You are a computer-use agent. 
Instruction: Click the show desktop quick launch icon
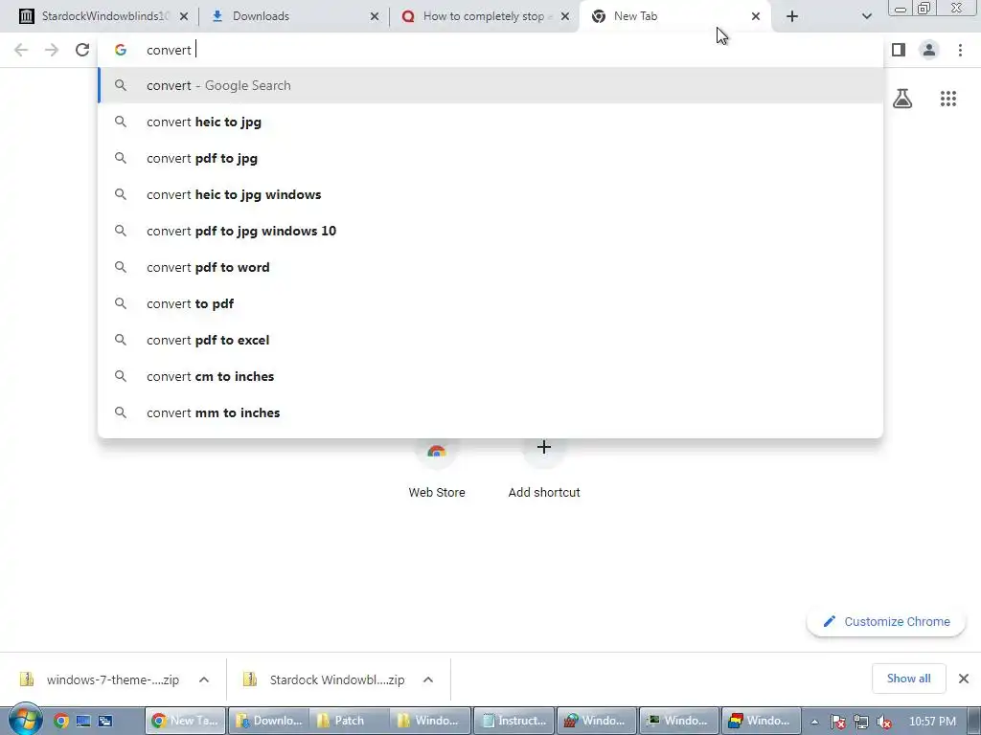[x=83, y=721]
